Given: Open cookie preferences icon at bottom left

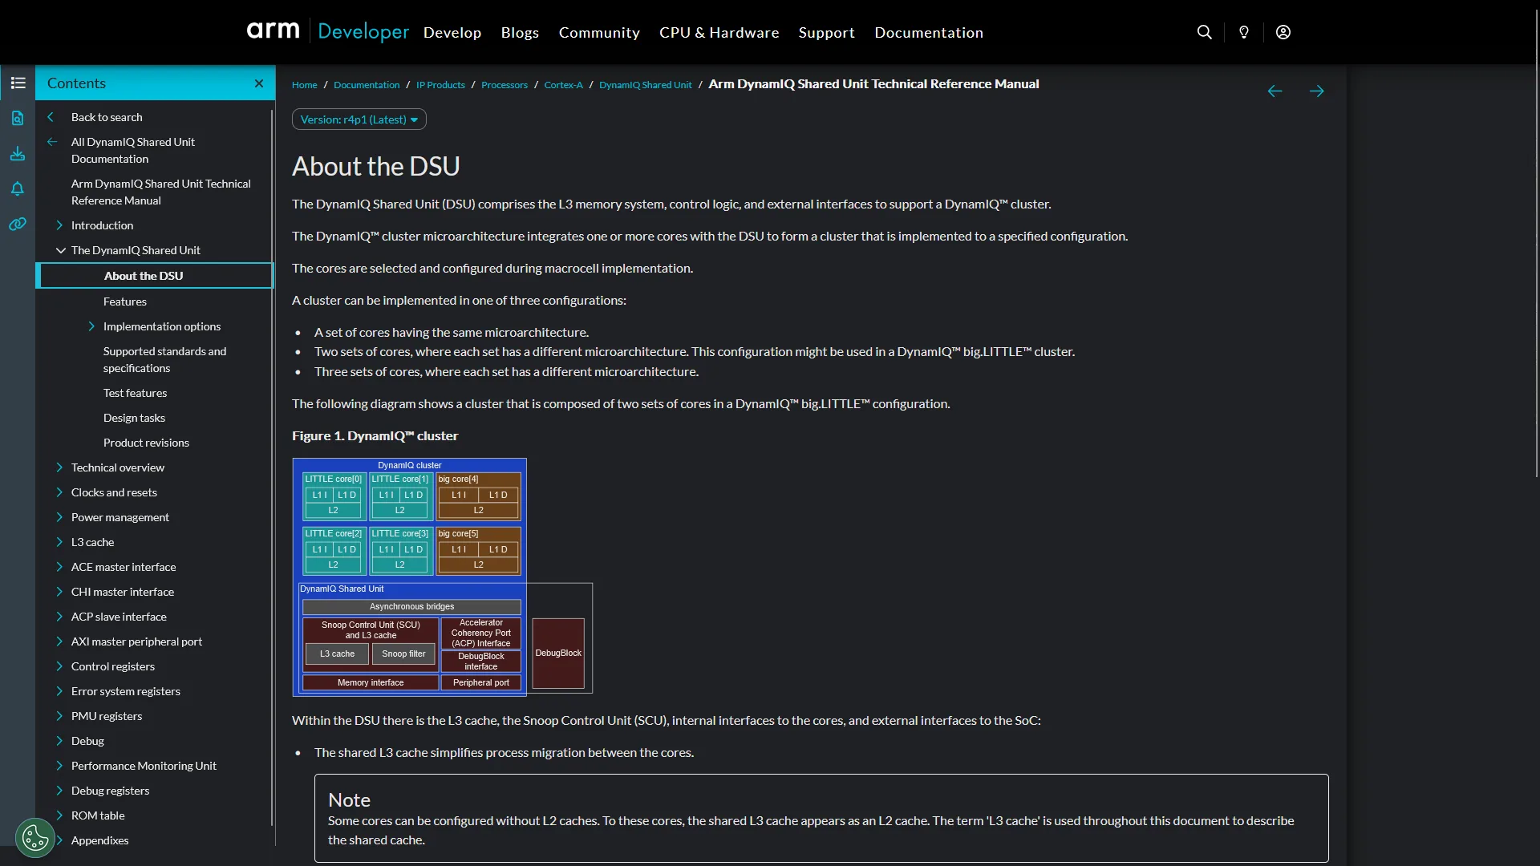Looking at the screenshot, I should [x=34, y=838].
